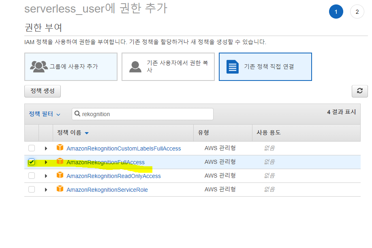This screenshot has height=248, width=372.
Task: Click the 4 결과 표시 result count
Action: click(x=341, y=112)
